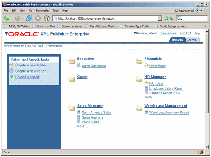Open the Forward button history dropdown
This screenshot has width=211, height=157.
point(24,18)
